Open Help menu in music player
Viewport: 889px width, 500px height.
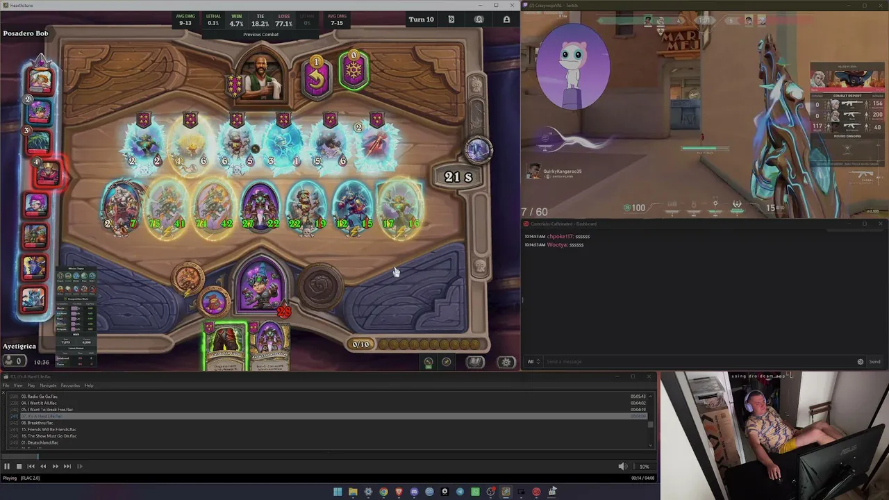pyautogui.click(x=89, y=385)
